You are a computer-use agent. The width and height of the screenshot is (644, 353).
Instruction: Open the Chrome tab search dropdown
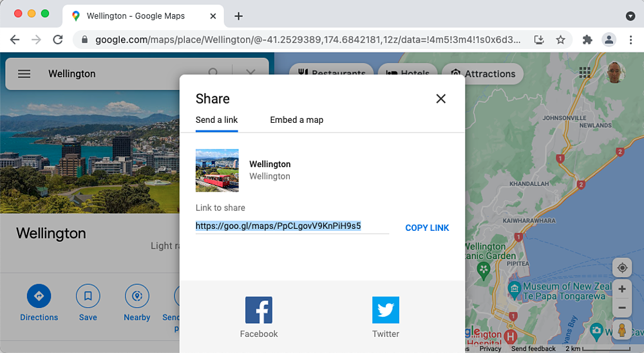[630, 15]
